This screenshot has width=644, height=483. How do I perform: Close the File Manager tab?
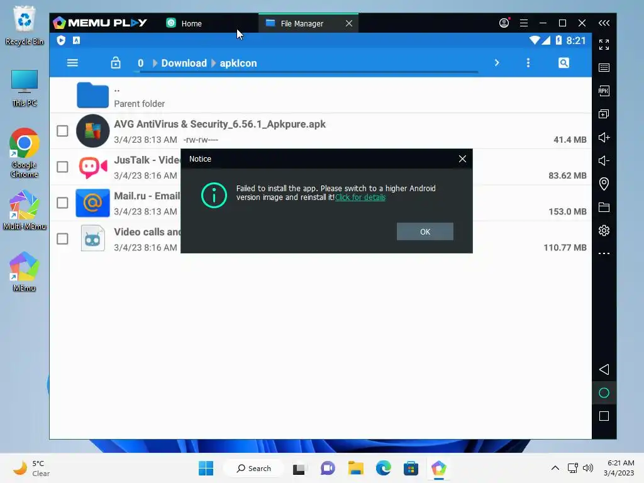click(349, 23)
